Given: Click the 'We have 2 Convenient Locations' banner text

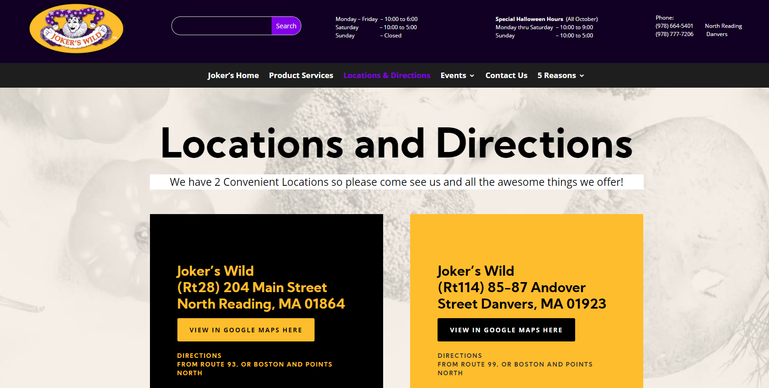Looking at the screenshot, I should (396, 182).
